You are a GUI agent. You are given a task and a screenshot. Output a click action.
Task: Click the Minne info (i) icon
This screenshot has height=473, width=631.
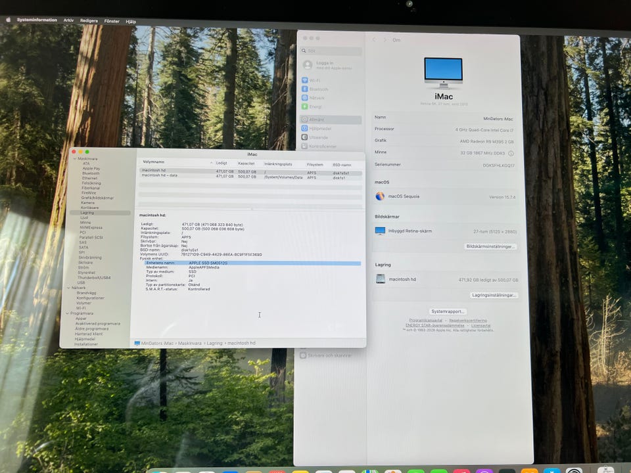click(x=511, y=154)
